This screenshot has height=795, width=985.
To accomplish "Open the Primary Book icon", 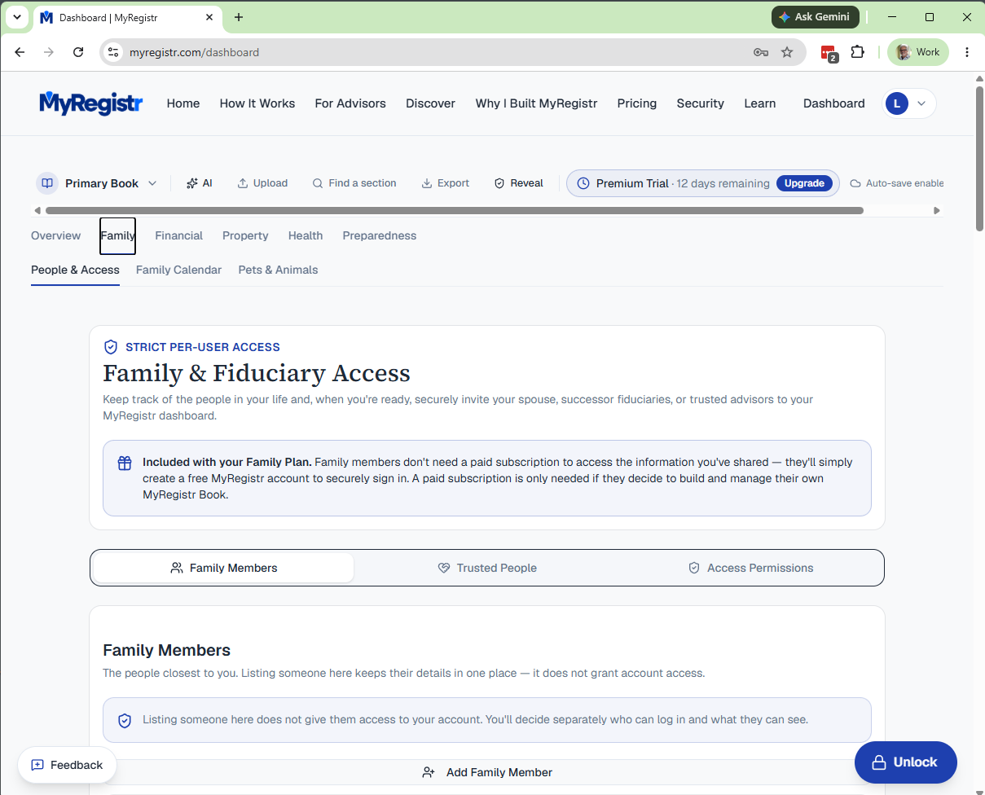I will tap(47, 183).
